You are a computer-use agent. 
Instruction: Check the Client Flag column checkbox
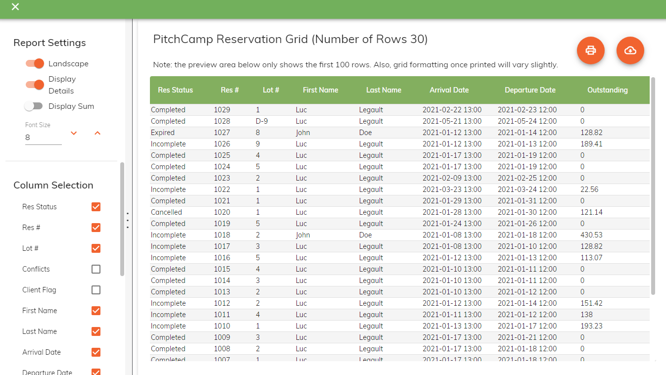[x=96, y=290]
